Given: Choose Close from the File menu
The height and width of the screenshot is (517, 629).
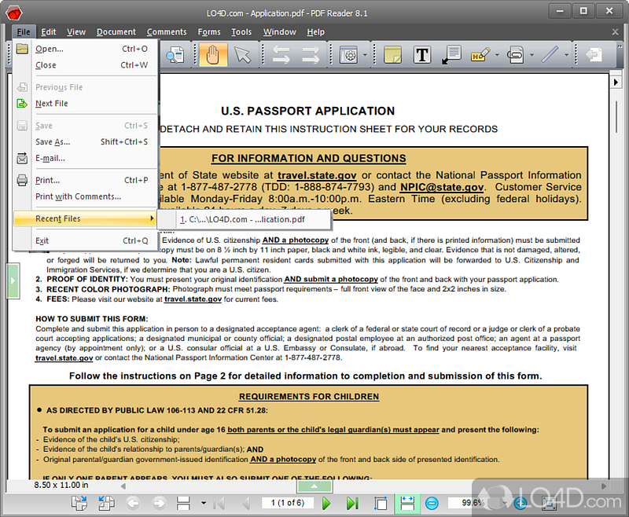Looking at the screenshot, I should click(85, 65).
